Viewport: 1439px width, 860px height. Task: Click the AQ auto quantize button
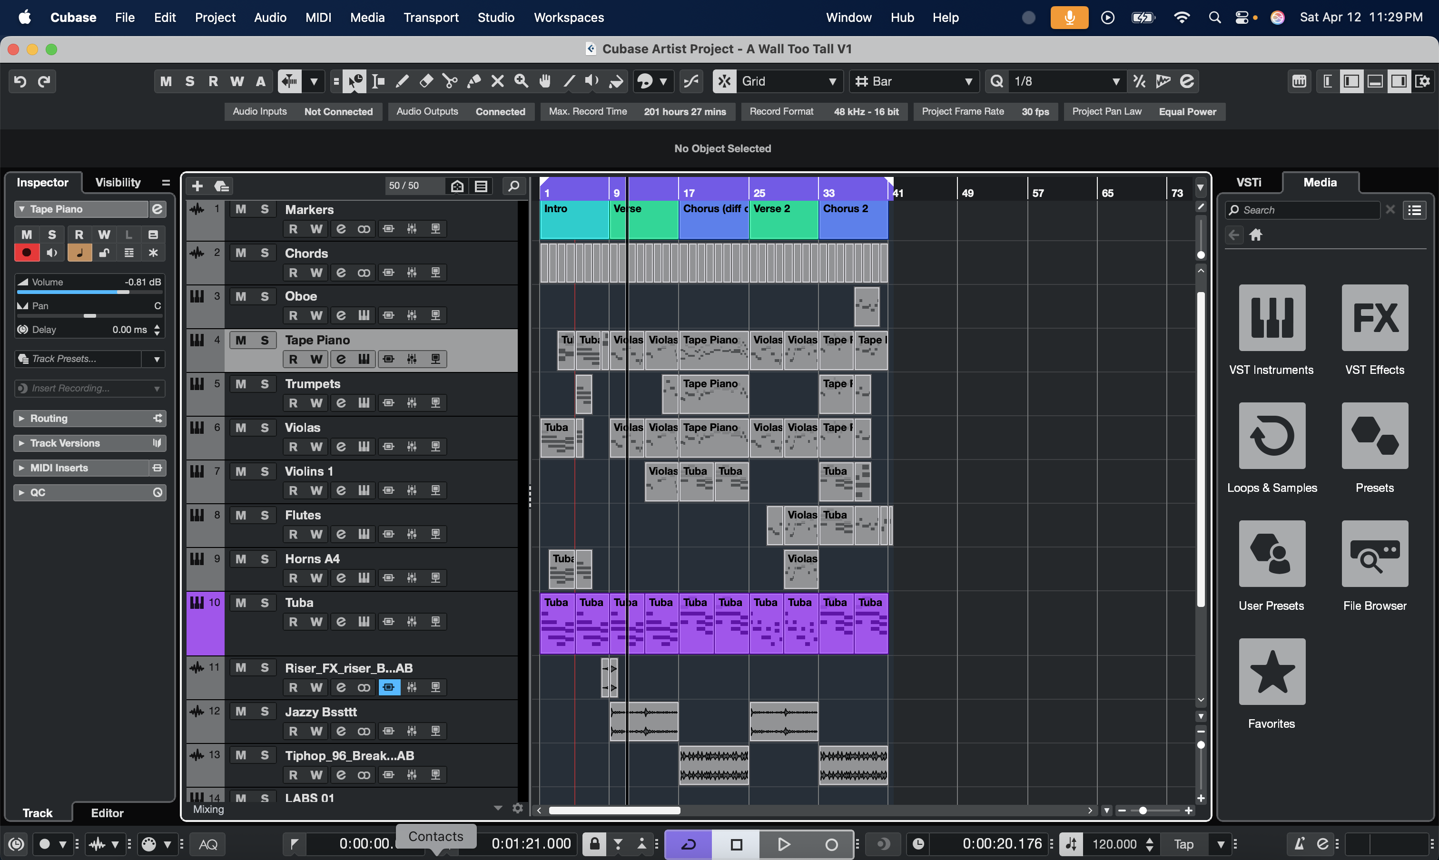click(x=208, y=844)
